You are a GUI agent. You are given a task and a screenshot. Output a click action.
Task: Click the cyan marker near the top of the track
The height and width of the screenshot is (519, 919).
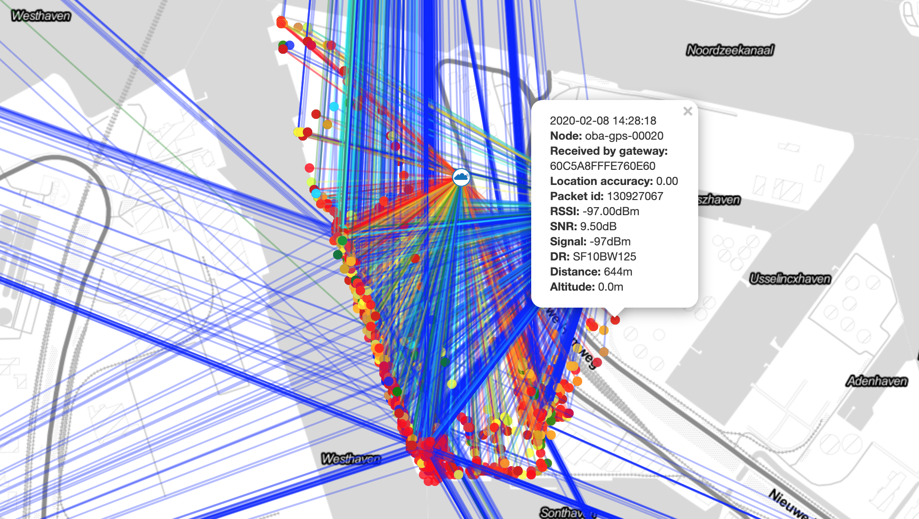334,106
